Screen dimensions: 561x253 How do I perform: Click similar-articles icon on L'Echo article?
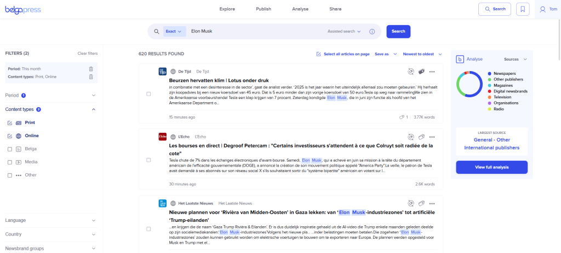410,137
